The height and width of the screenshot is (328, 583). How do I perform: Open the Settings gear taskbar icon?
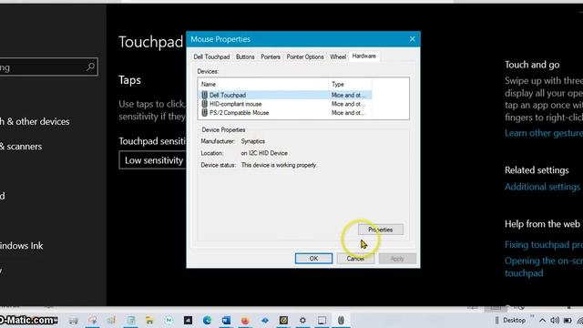coord(302,320)
